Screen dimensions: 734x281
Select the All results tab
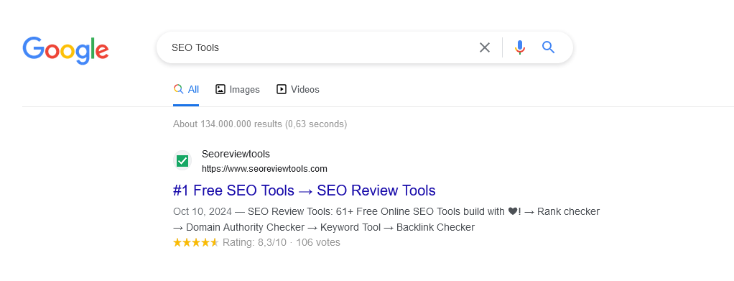[x=186, y=89]
